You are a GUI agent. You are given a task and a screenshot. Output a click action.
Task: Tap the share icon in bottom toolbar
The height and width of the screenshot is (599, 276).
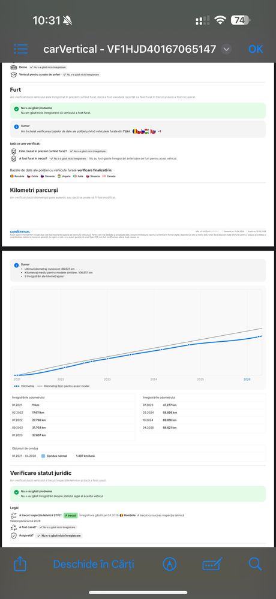(x=20, y=564)
